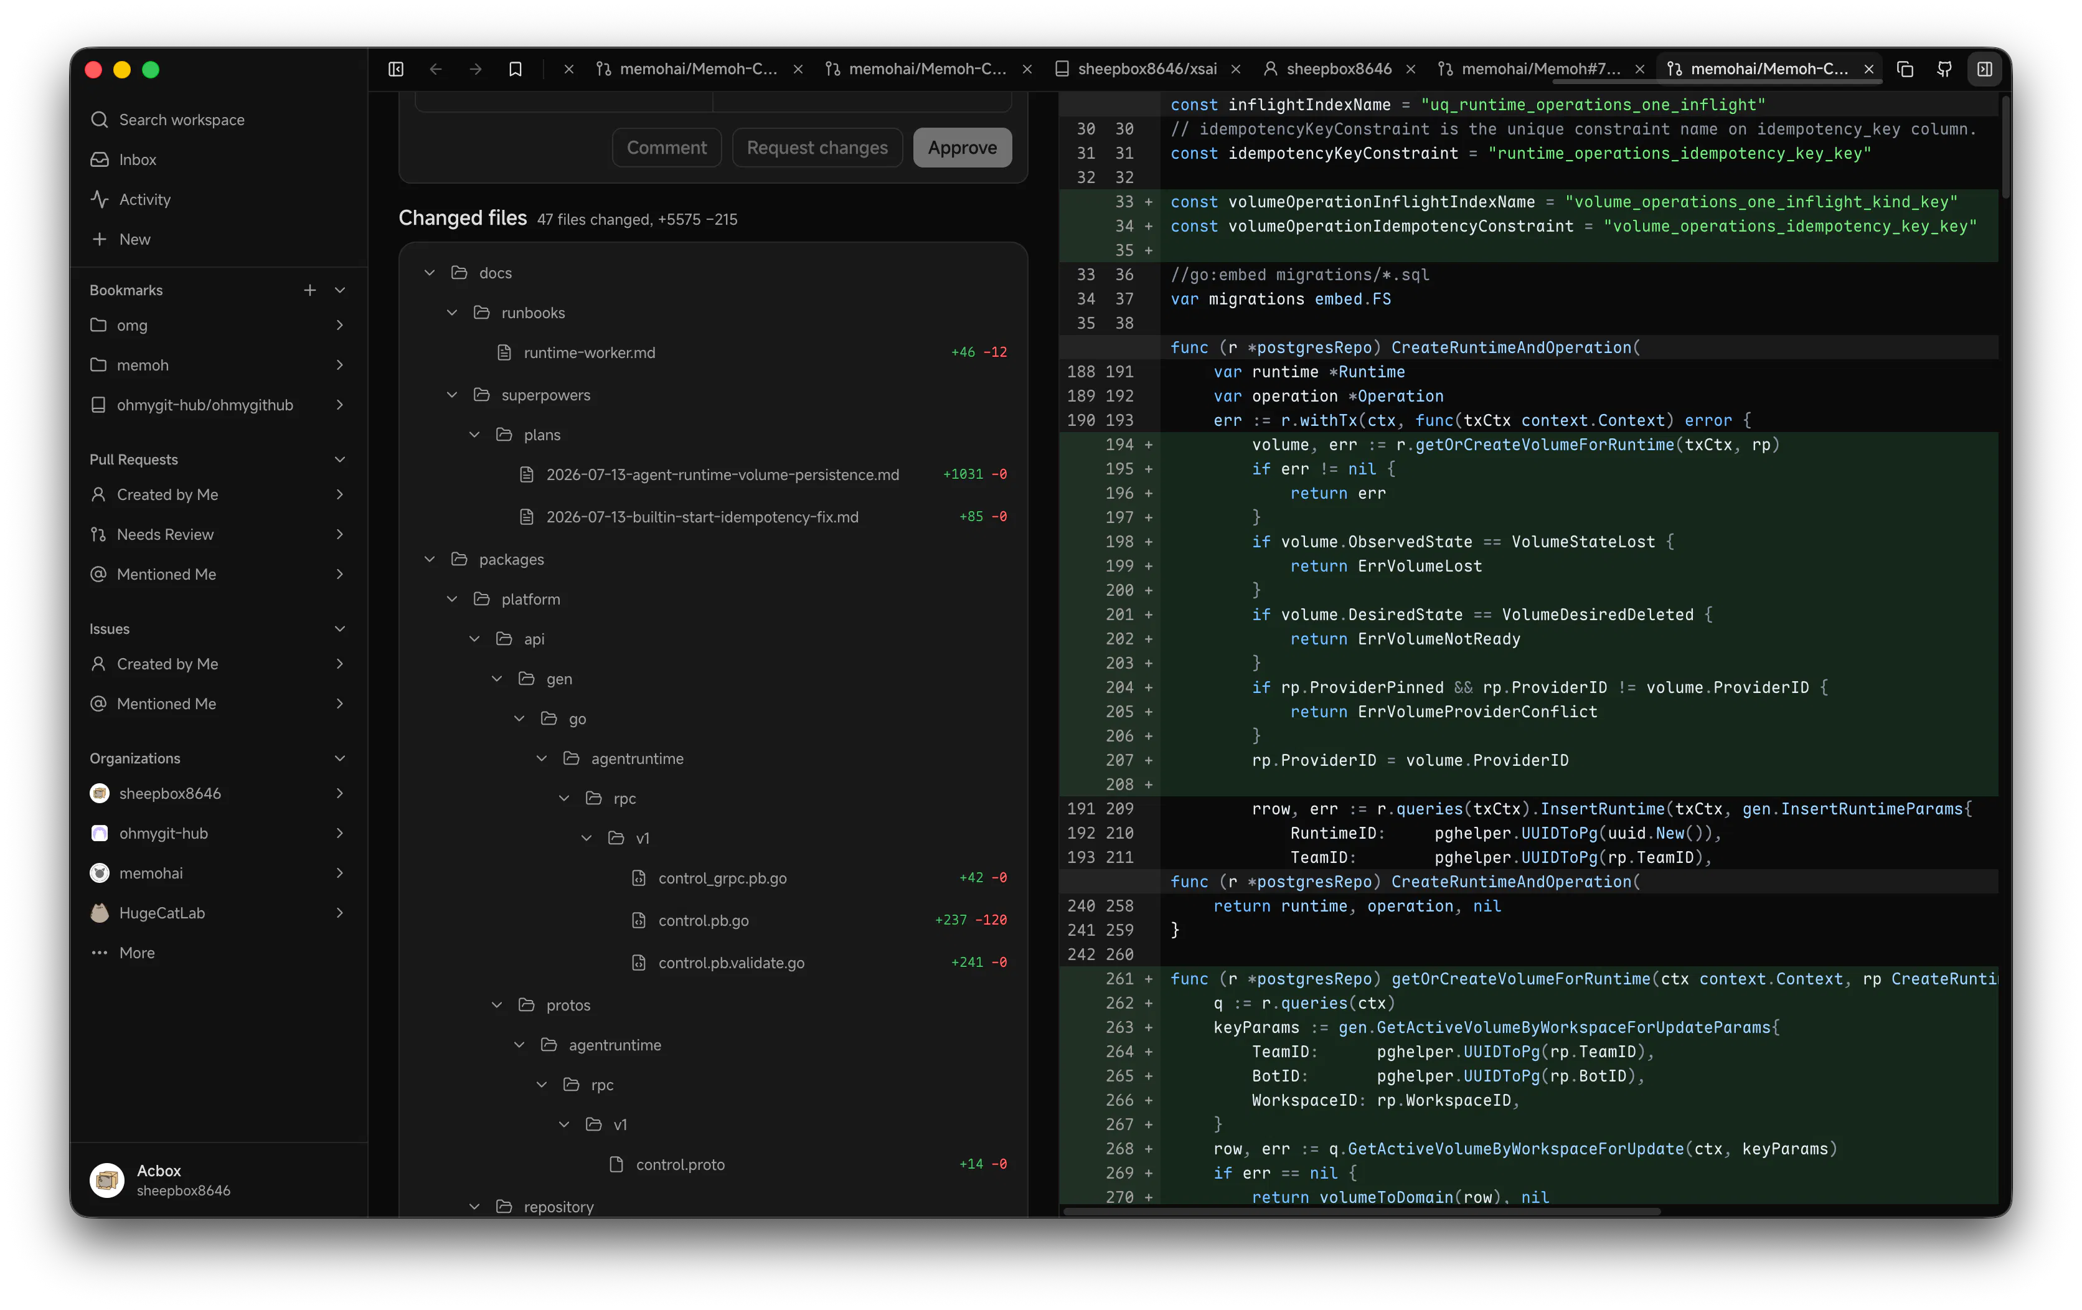Collapse the plans folder
Screen dimensions: 2082x1310
tap(474, 435)
